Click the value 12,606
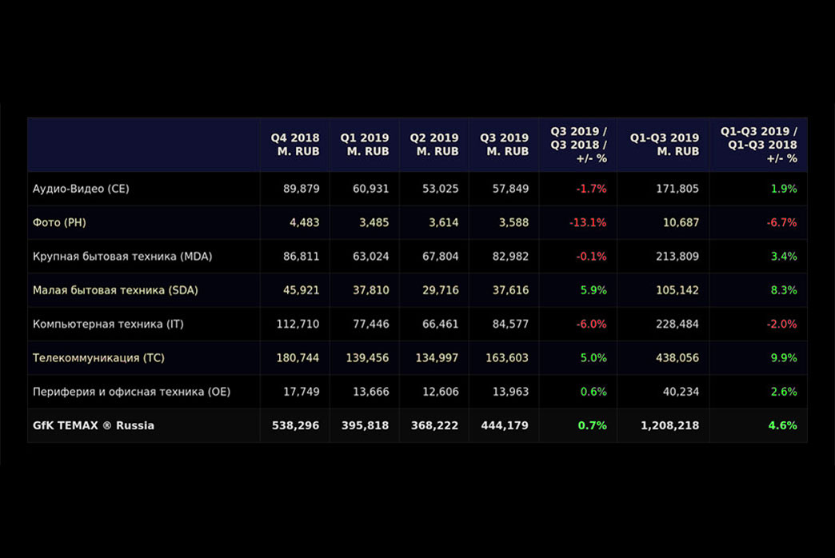This screenshot has width=835, height=558. 441,392
